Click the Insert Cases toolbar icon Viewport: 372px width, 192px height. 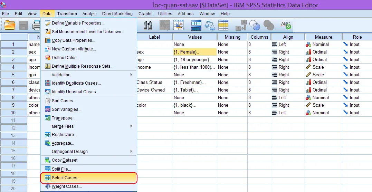[x=165, y=26]
